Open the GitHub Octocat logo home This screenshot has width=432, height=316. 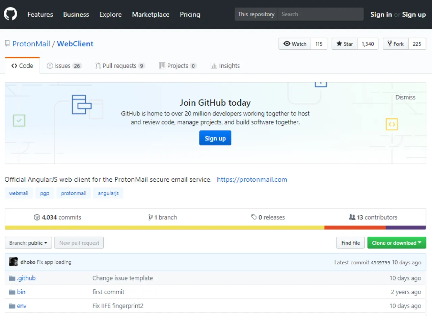[10, 14]
